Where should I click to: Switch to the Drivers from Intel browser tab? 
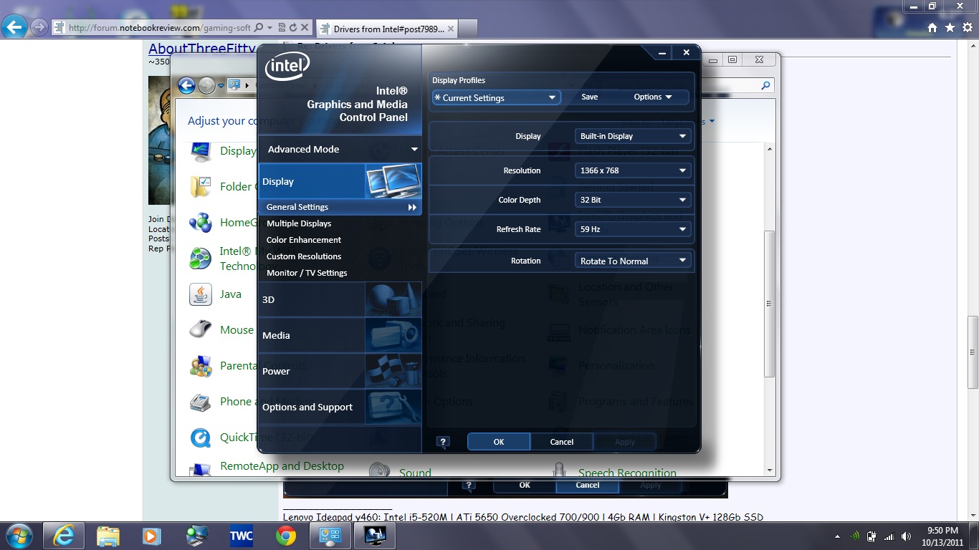pyautogui.click(x=386, y=29)
